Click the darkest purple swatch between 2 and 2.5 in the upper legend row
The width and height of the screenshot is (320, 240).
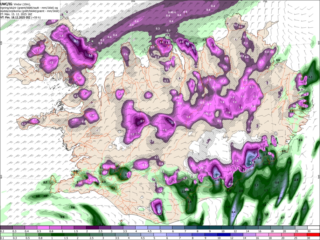pyautogui.click(x=92, y=227)
